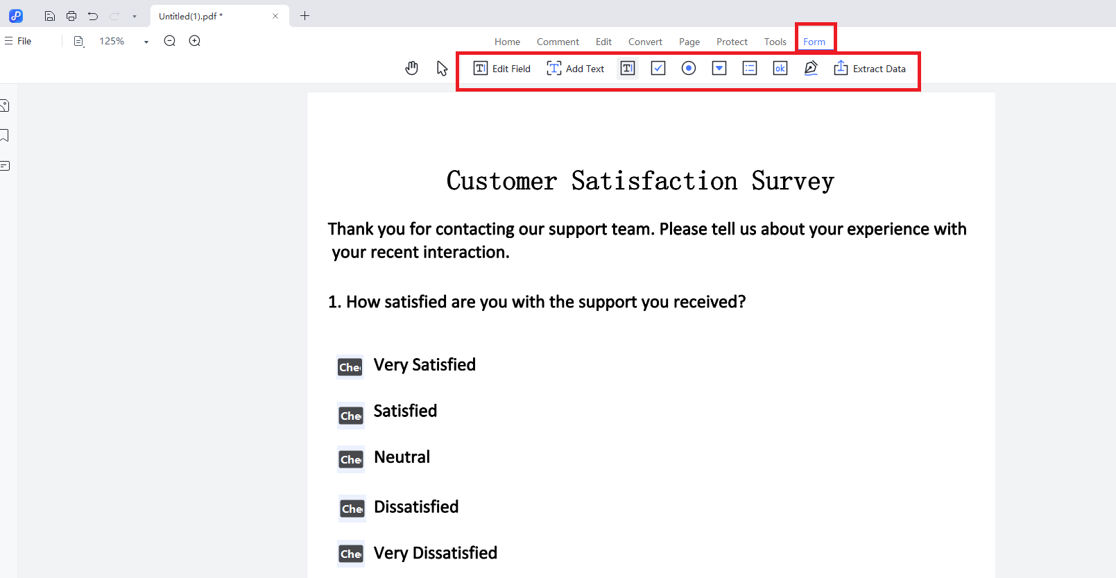Click the Very Dissatisfied check box field
Screen dimensions: 1116x578
[351, 554]
